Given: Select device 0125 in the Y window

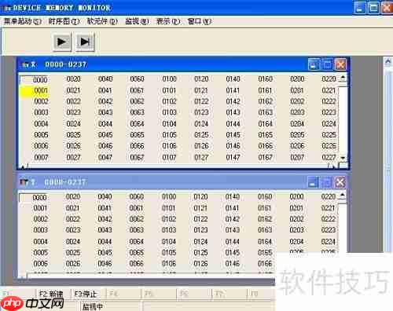Looking at the screenshot, I should pos(200,253).
